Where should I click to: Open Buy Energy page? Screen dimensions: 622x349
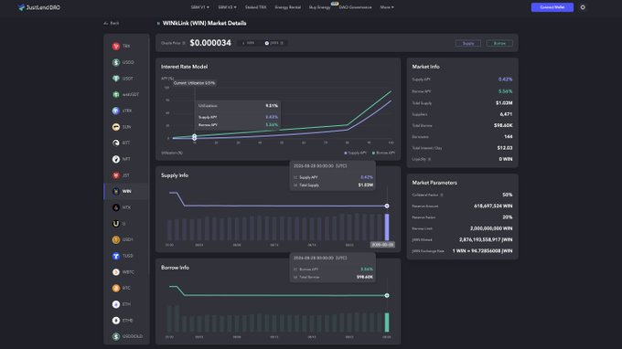[320, 7]
